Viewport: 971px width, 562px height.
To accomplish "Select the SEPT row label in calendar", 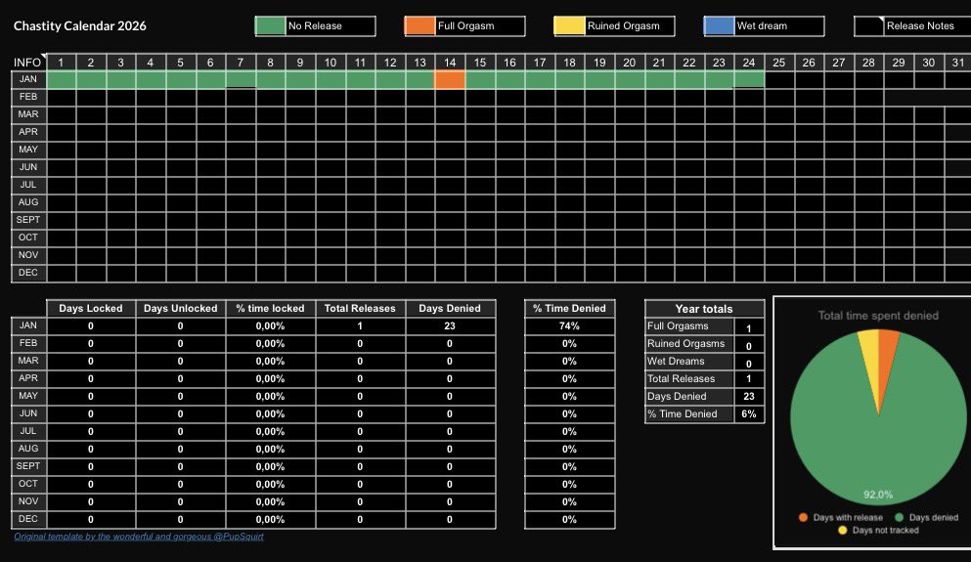I will [28, 220].
